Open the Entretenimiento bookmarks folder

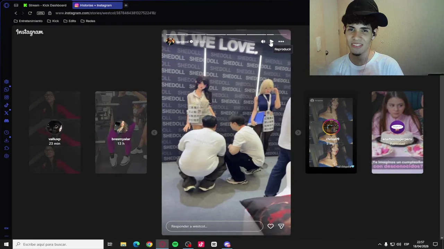(x=28, y=21)
